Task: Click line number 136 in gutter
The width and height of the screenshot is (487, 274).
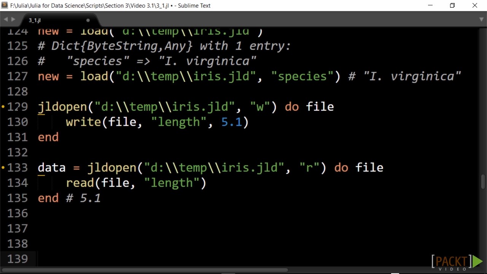Action: (18, 213)
